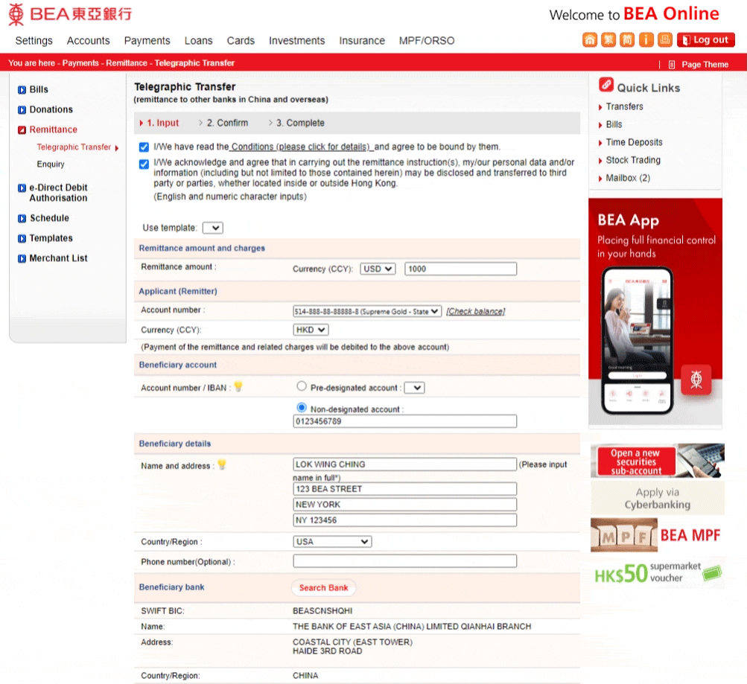Open the orange information (i) icon
The height and width of the screenshot is (684, 747).
tap(646, 40)
